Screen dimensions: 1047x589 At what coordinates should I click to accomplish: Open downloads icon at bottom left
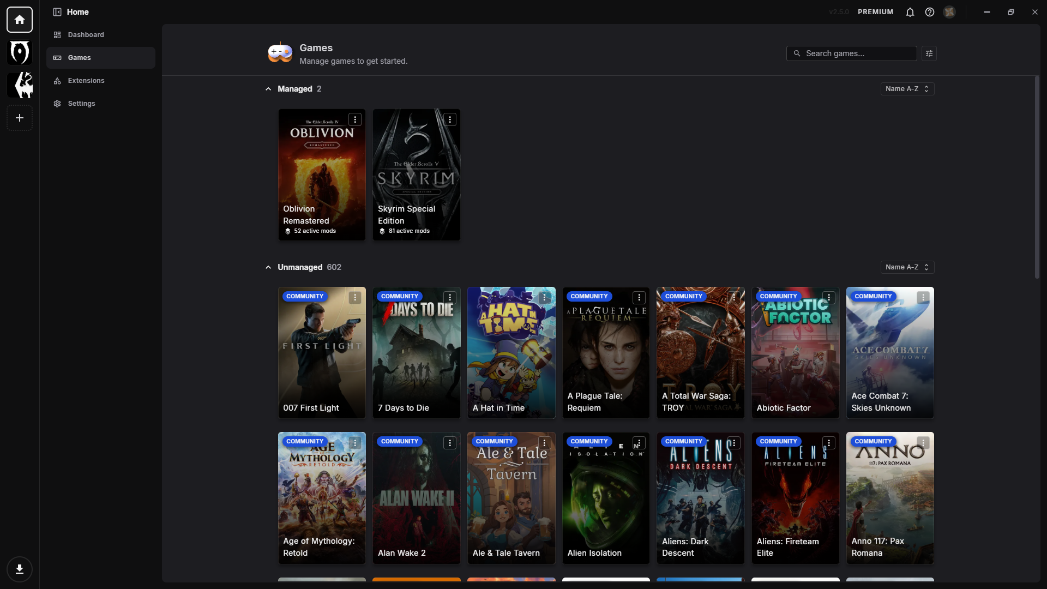20,569
